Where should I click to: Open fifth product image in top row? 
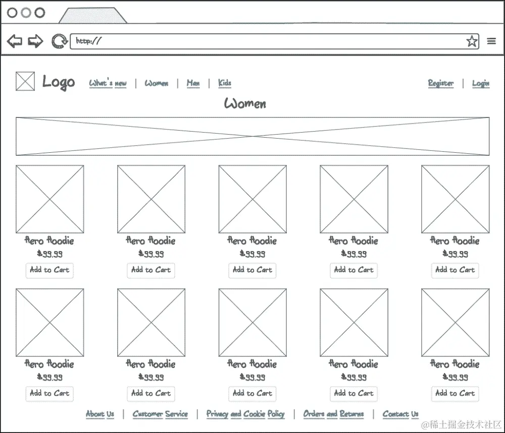click(456, 199)
